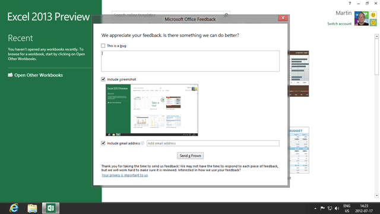Click 'Switch account' link
Viewport: 380px width, 214px height.
pyautogui.click(x=339, y=24)
